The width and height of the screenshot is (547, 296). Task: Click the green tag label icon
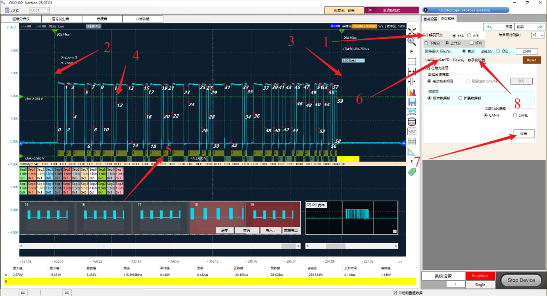(x=412, y=172)
